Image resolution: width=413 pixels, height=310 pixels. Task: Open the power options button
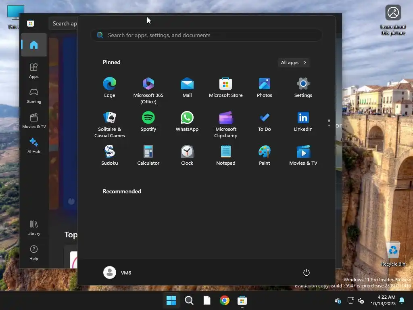point(307,272)
